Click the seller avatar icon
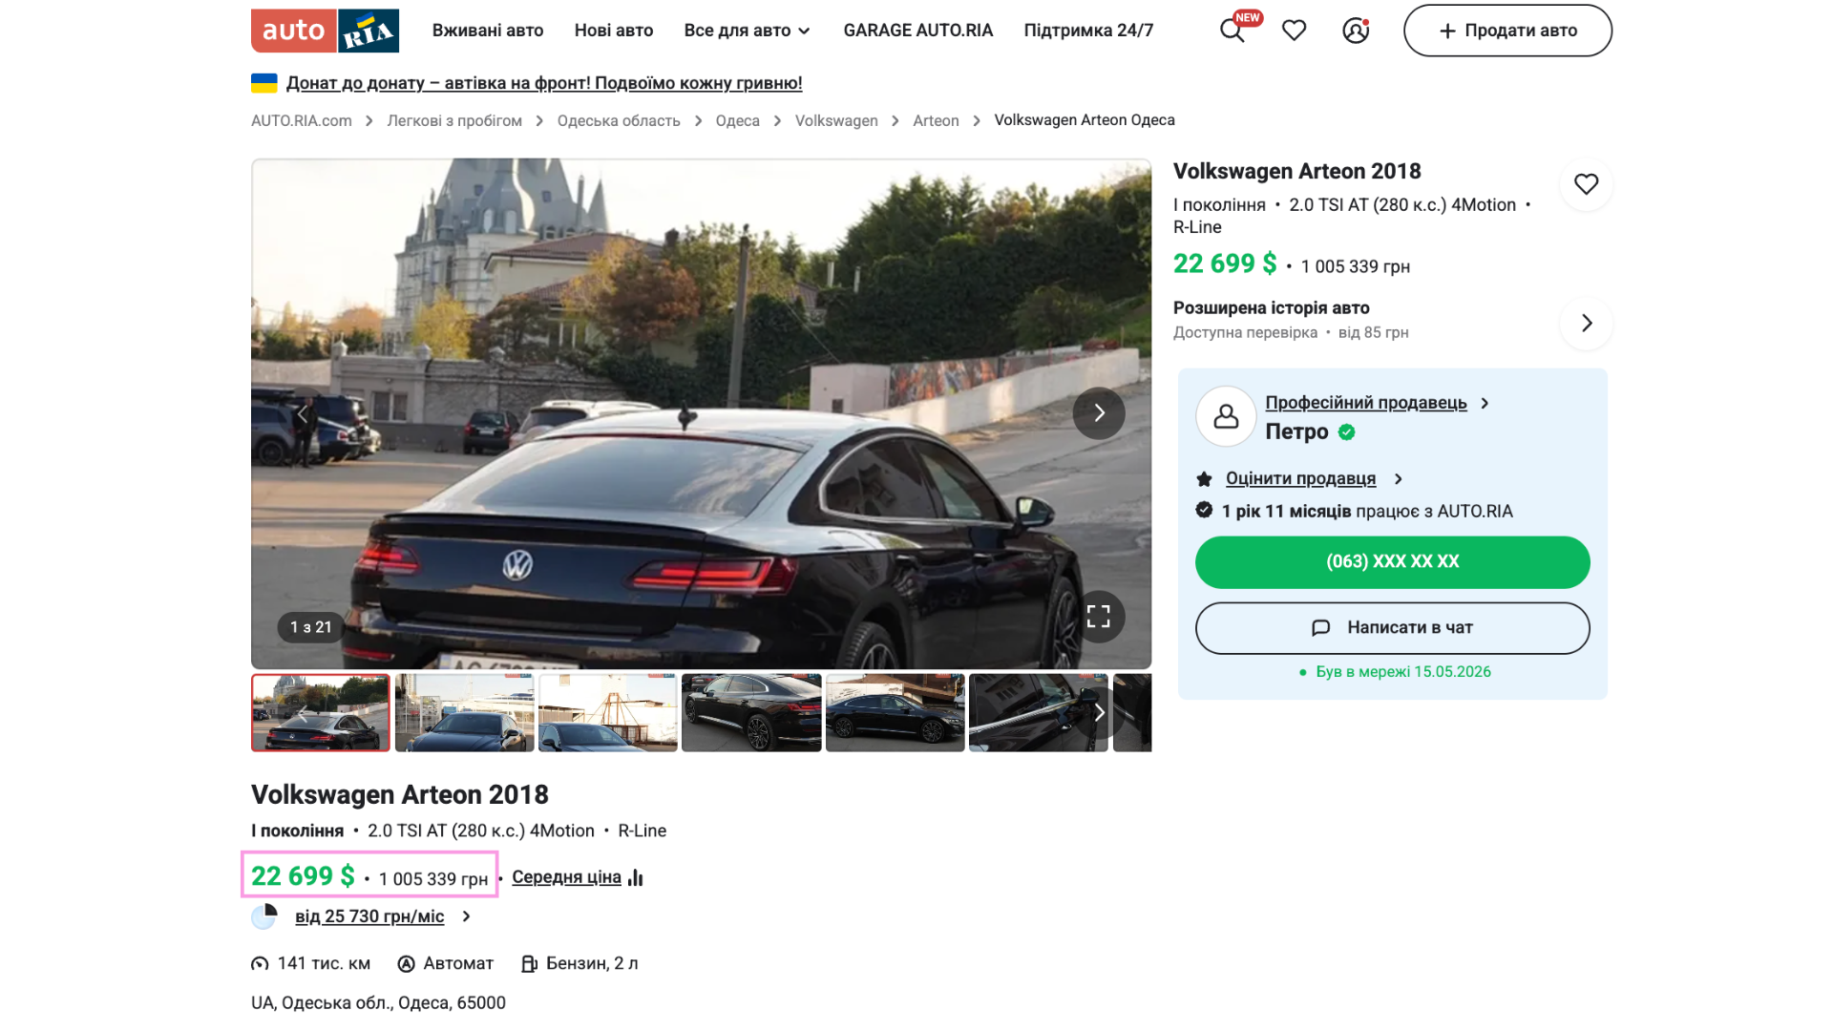This screenshot has width=1833, height=1031. click(1226, 416)
